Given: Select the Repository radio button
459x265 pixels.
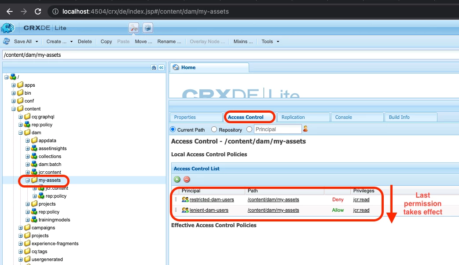Looking at the screenshot, I should [214, 129].
